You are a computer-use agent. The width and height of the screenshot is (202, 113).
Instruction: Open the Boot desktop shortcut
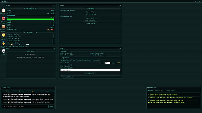tap(27, 45)
